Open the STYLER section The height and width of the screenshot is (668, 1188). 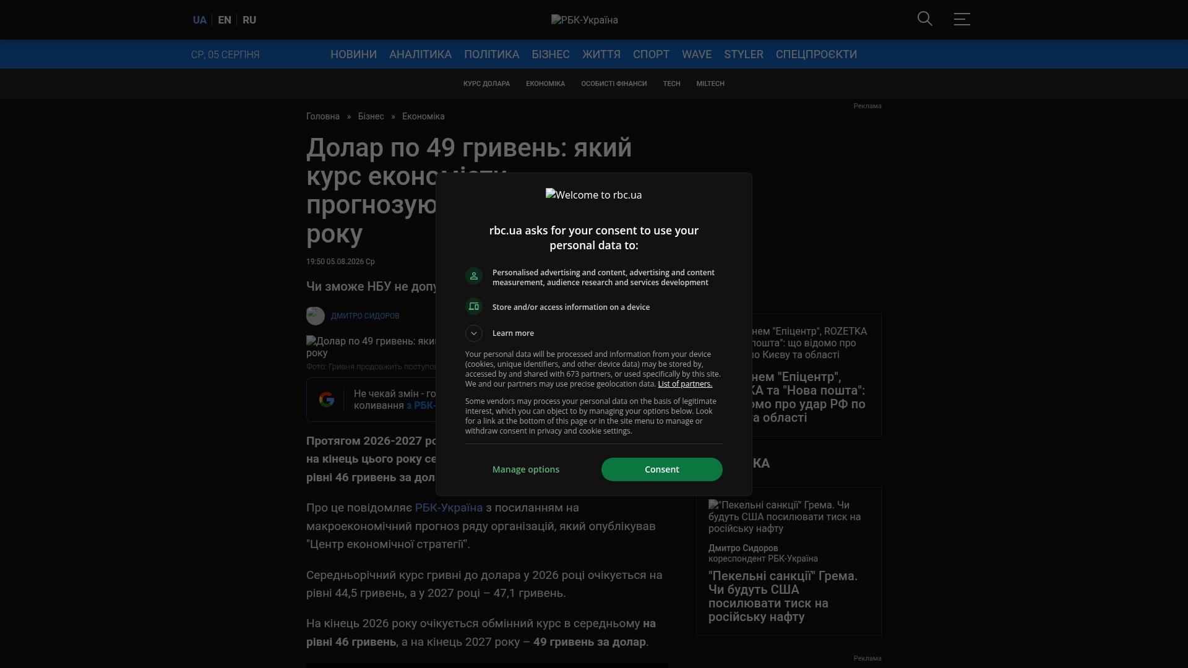pyautogui.click(x=744, y=54)
